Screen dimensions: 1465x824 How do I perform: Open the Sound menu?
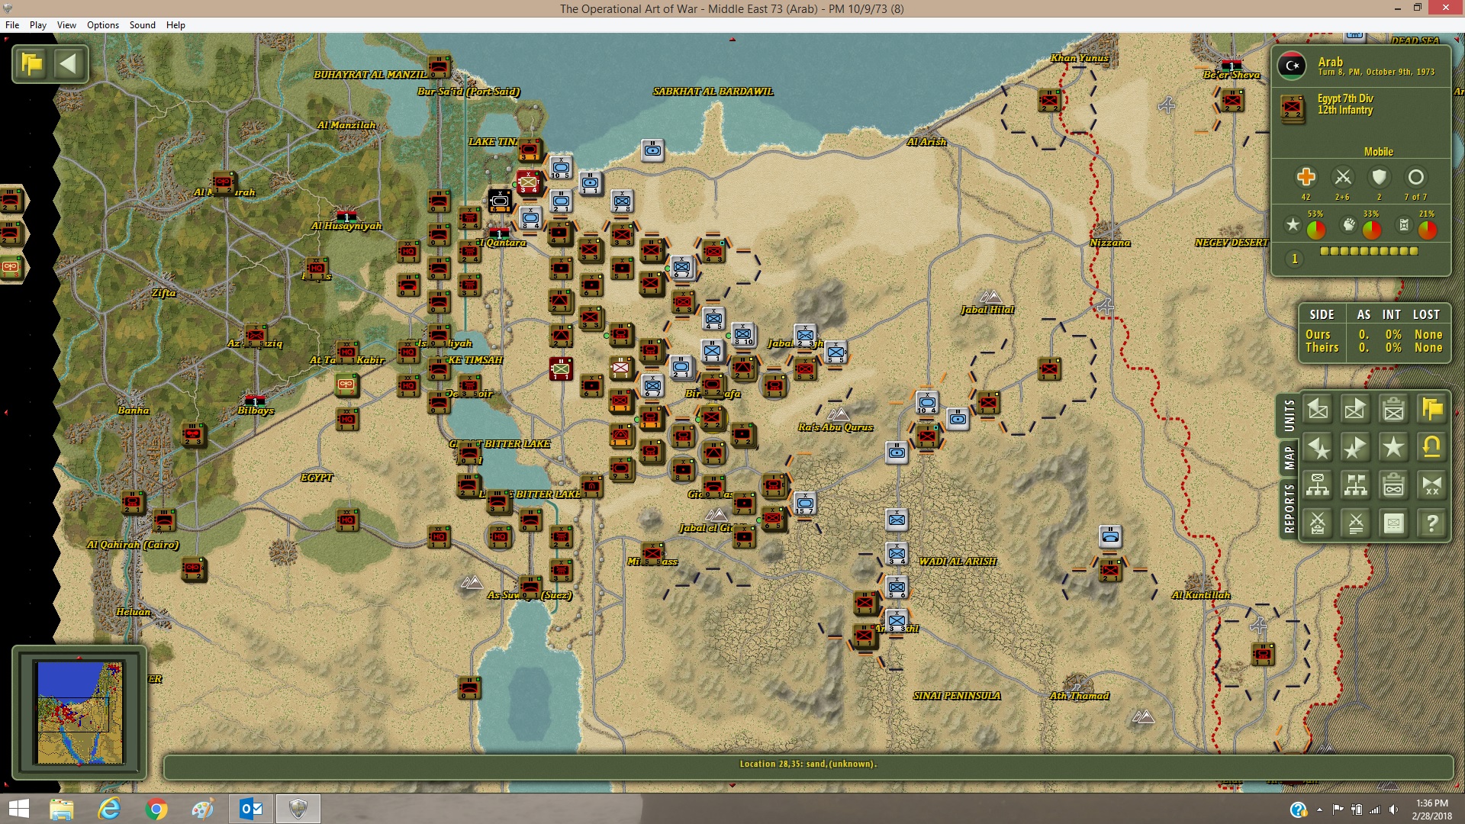143,25
